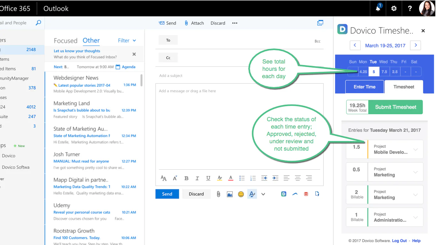This screenshot has width=436, height=245.
Task: Click the To recipients button
Action: [x=168, y=40]
